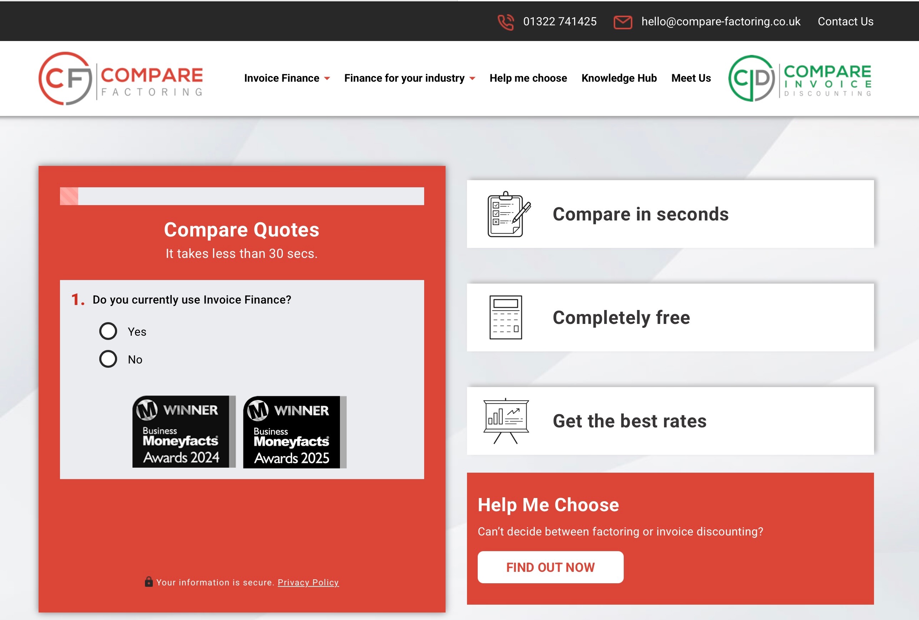This screenshot has width=919, height=620.
Task: Click the Contact Us link
Action: [x=845, y=21]
